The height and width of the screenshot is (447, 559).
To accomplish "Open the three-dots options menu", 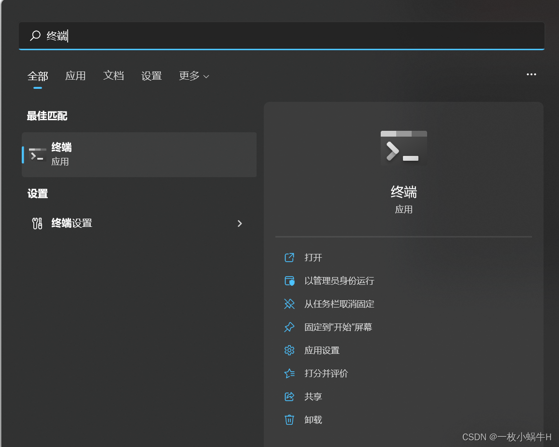I will pos(531,74).
